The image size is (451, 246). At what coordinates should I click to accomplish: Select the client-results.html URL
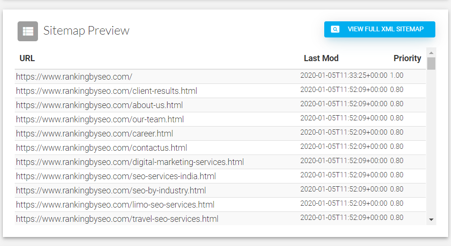pyautogui.click(x=106, y=91)
